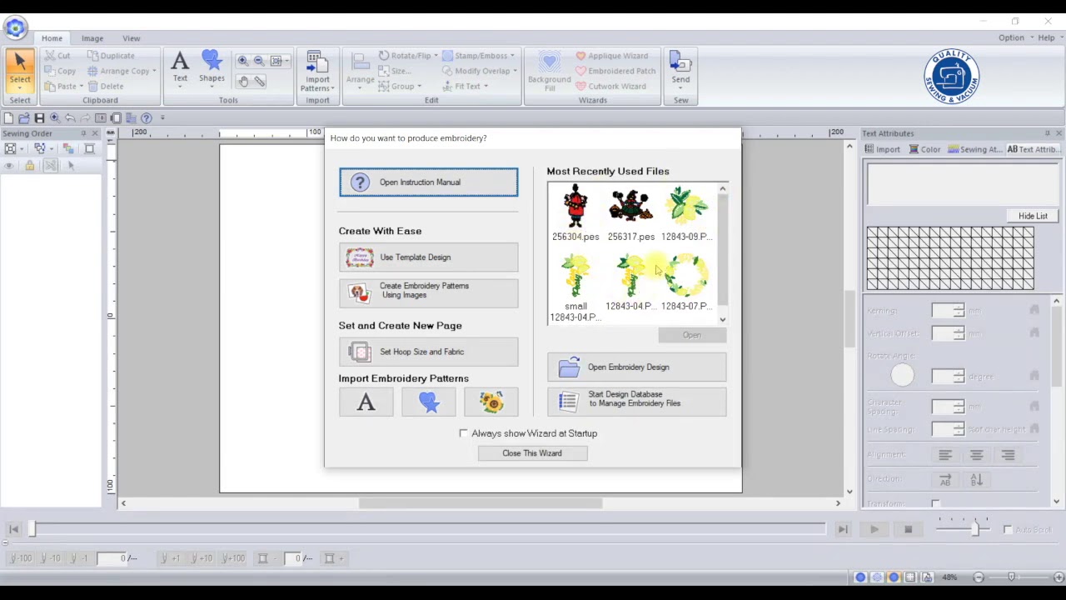Select right text alignment
Image resolution: width=1066 pixels, height=600 pixels.
click(x=1008, y=455)
